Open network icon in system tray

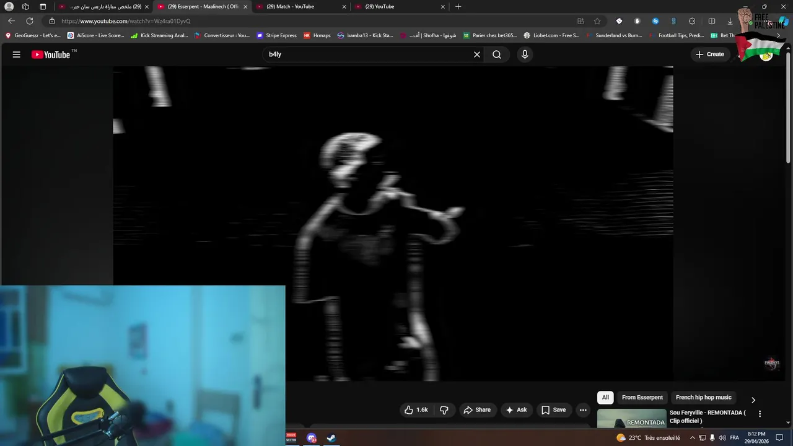coord(703,438)
